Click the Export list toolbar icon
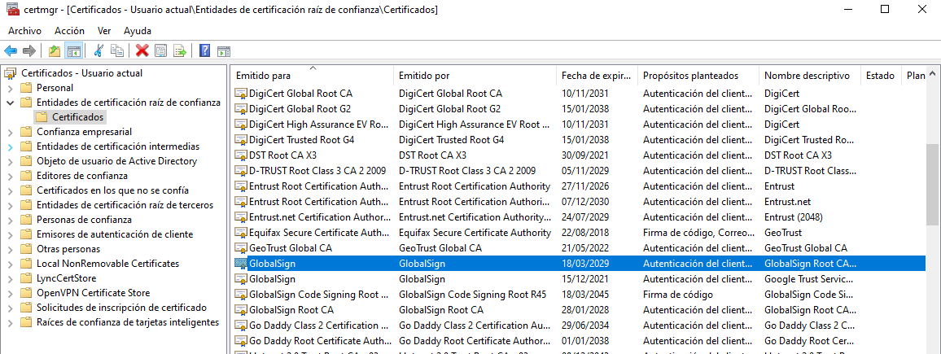The image size is (941, 354). click(180, 50)
